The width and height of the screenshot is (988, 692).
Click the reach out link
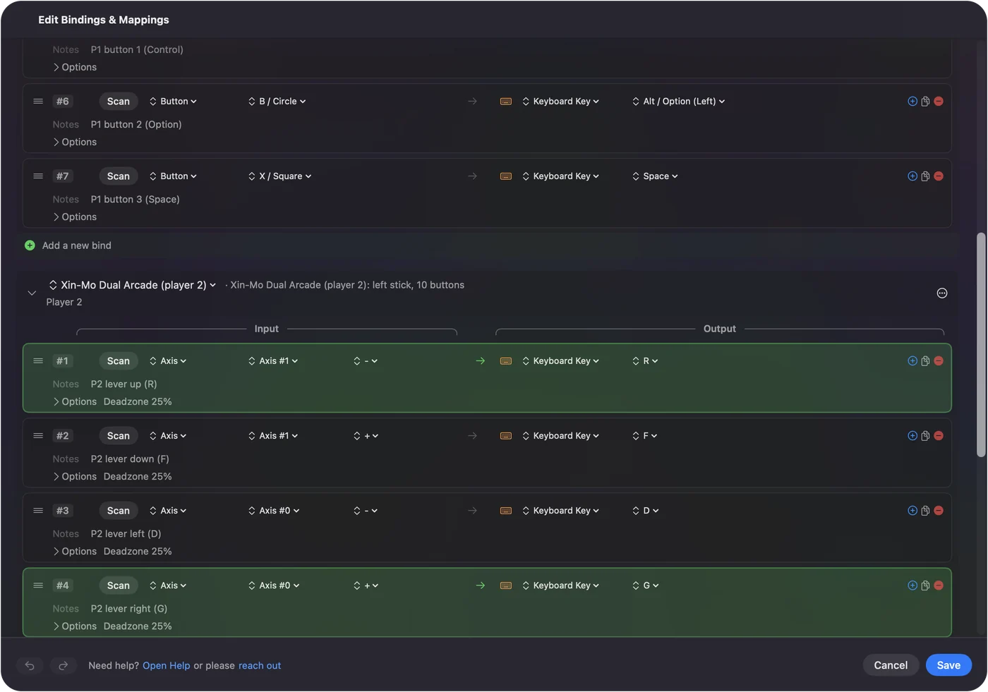[260, 666]
